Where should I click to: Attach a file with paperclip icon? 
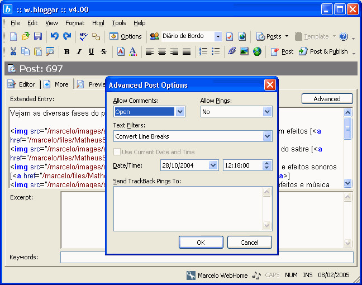232,51
